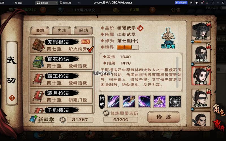
Task: Click the 新武学 book icon
Action: pyautogui.click(x=33, y=119)
